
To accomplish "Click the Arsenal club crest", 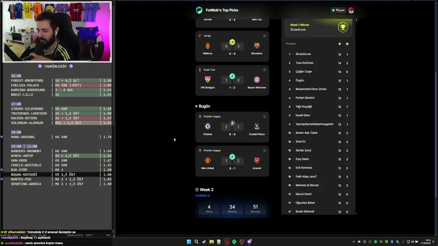I will click(257, 160).
